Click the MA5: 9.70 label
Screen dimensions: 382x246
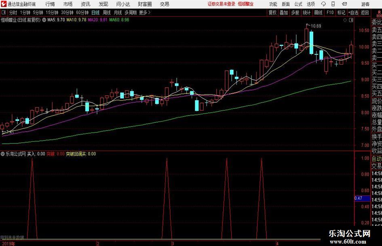(x=56, y=20)
